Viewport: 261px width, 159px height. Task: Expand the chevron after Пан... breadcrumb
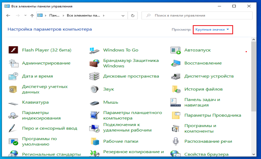pyautogui.click(x=63, y=16)
